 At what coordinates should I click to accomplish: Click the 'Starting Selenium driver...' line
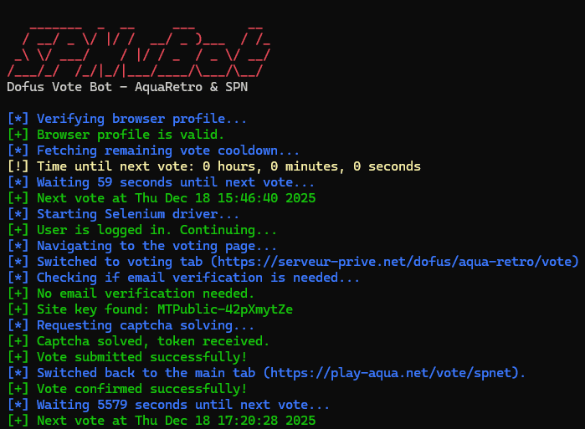(x=124, y=214)
